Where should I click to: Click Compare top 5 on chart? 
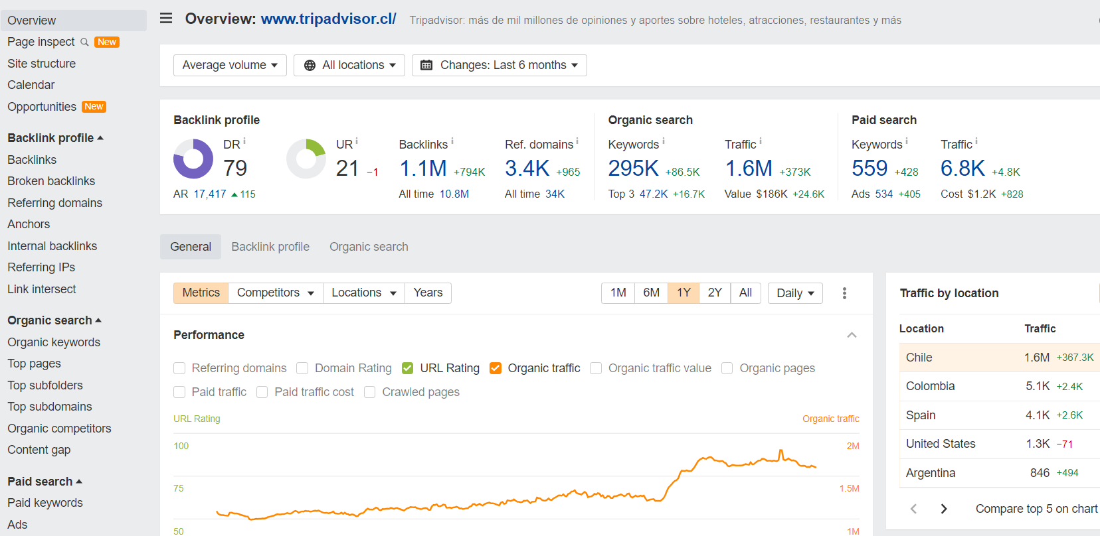point(1036,509)
